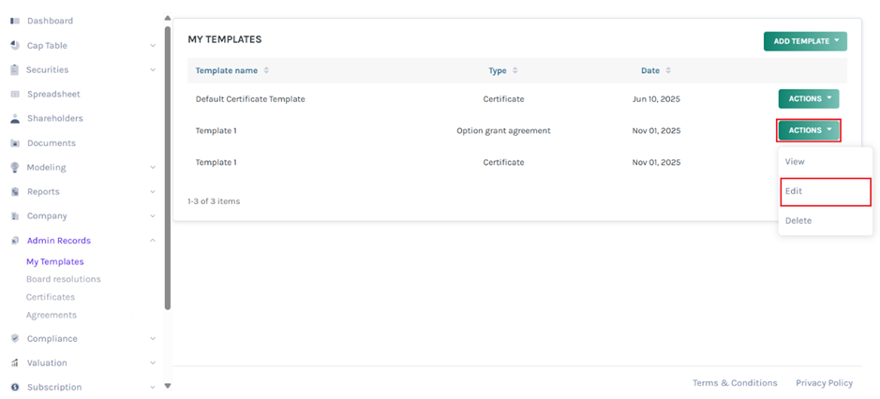Click the 'MY TEMPLATES' panel heading
Image resolution: width=880 pixels, height=399 pixels.
coord(225,40)
